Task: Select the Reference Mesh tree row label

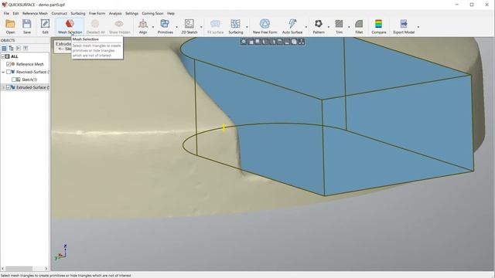Action: click(30, 64)
